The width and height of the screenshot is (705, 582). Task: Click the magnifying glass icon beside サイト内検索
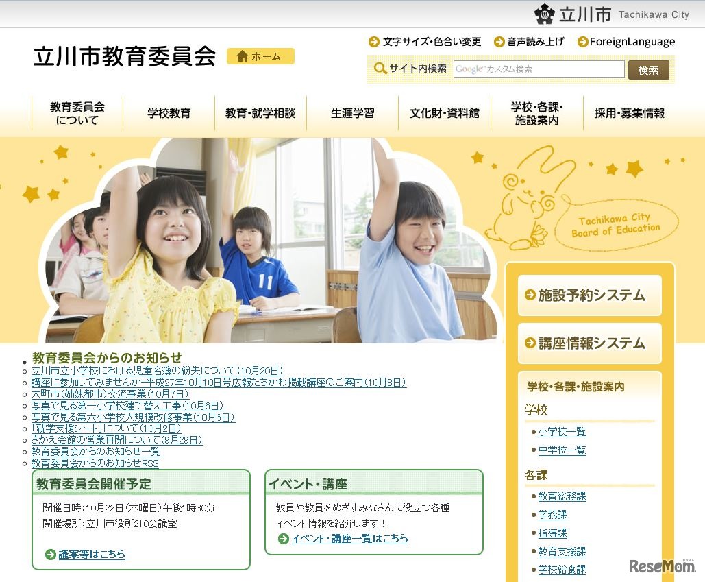tap(381, 69)
